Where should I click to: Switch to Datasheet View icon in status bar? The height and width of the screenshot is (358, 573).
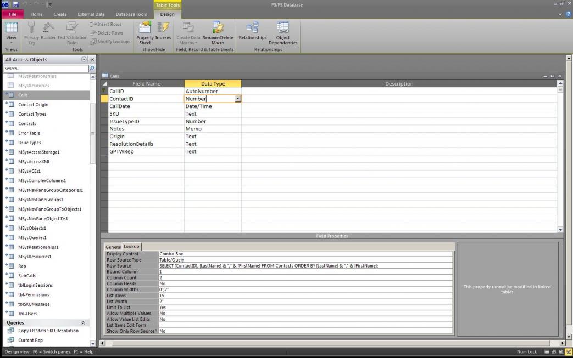[x=547, y=352]
